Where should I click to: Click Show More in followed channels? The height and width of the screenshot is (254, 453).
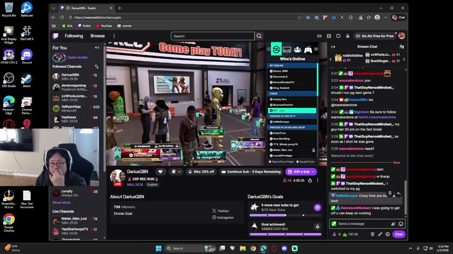(x=61, y=202)
